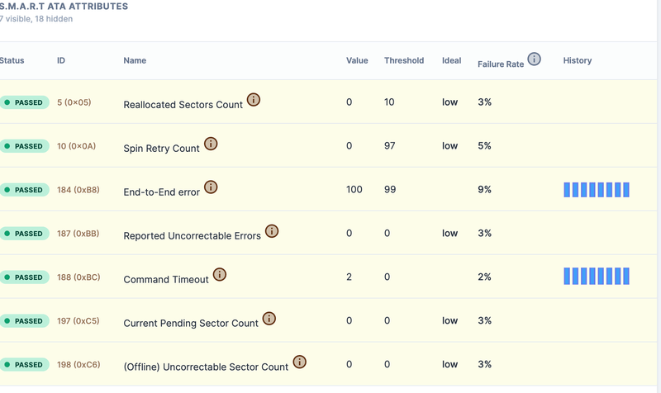661x393 pixels.
Task: Click the 'Current Pending Sector Count' name
Action: [191, 324]
